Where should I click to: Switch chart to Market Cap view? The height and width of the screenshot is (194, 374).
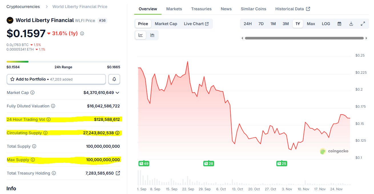point(166,24)
